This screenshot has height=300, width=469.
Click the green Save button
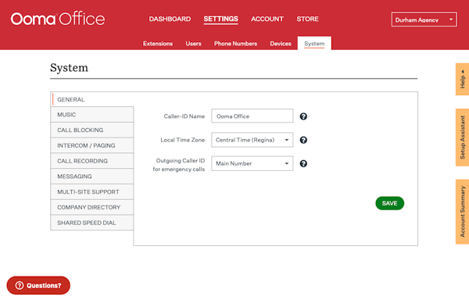click(x=390, y=203)
